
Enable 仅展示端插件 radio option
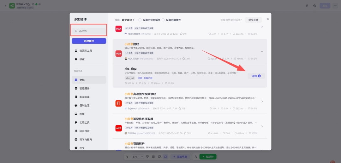tap(163, 20)
